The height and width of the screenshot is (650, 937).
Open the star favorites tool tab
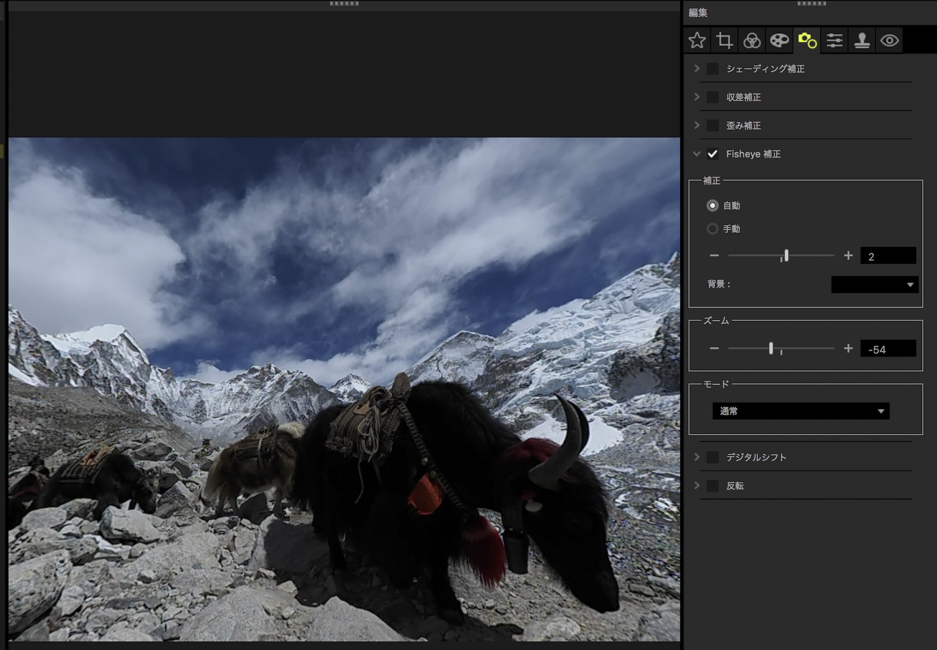coord(697,40)
